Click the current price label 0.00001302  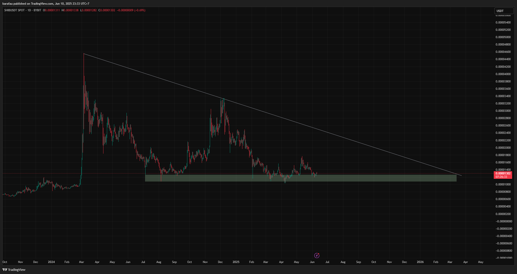tap(503, 173)
